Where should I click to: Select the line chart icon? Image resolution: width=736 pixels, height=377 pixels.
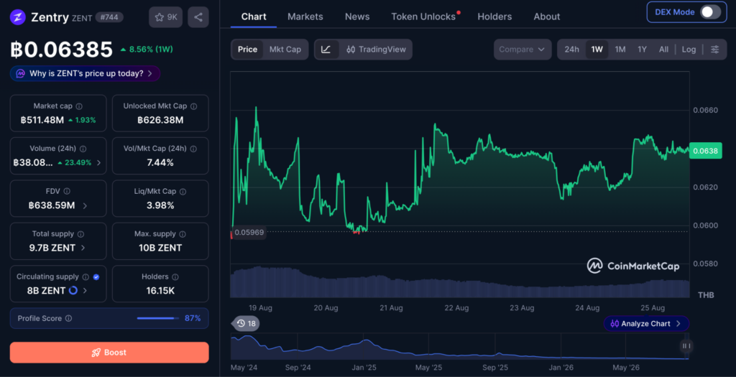326,50
